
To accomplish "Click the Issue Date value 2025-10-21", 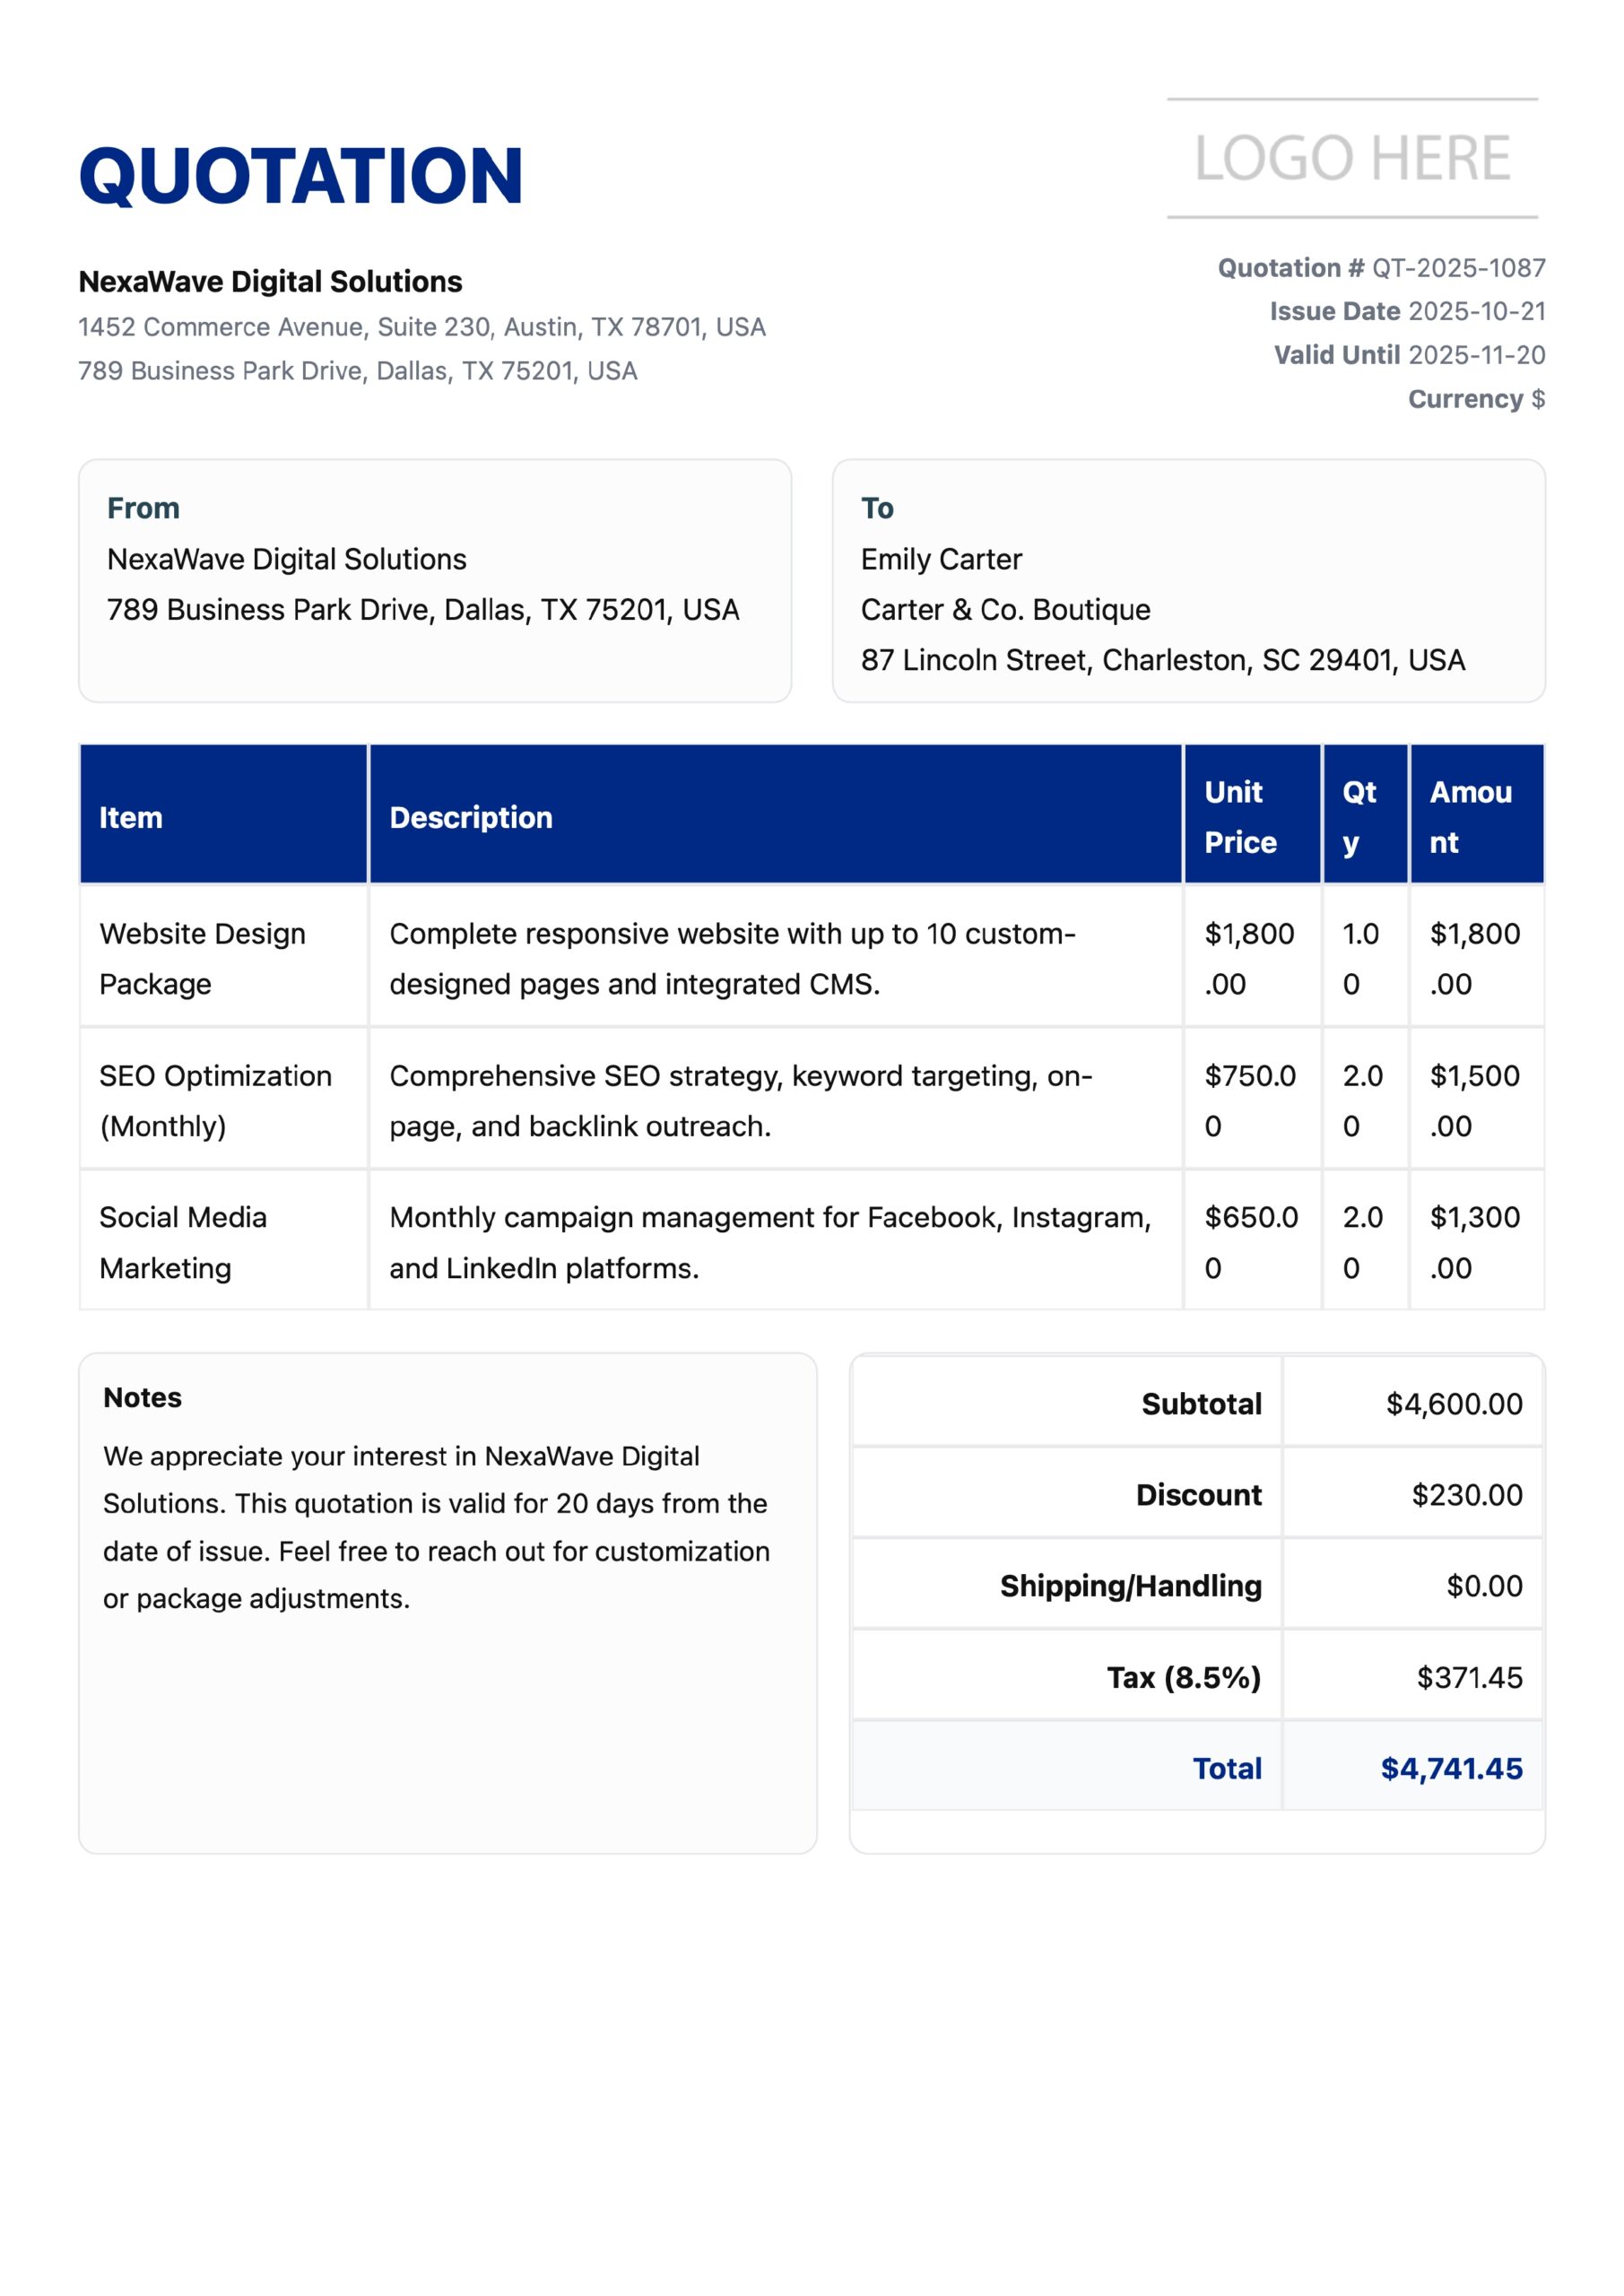I will (1477, 311).
